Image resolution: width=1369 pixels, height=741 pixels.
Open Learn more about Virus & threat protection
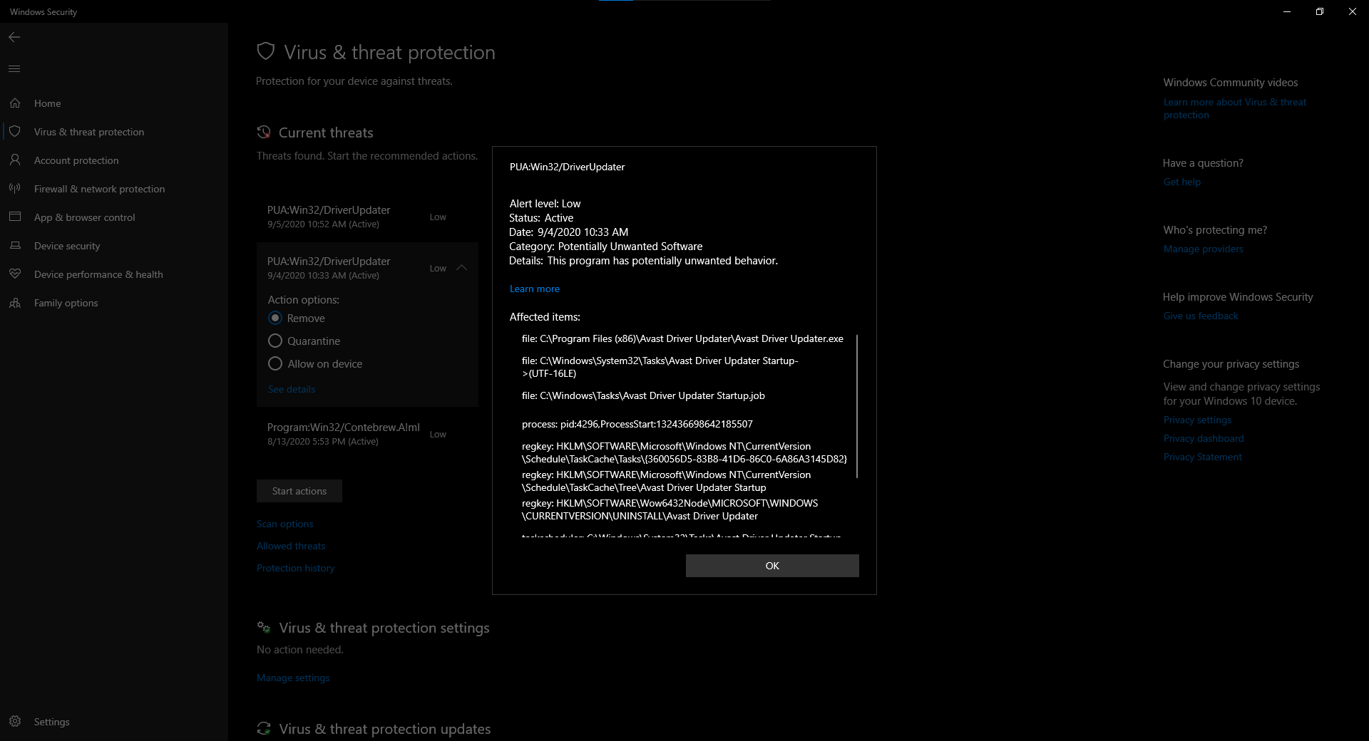pyautogui.click(x=1235, y=108)
